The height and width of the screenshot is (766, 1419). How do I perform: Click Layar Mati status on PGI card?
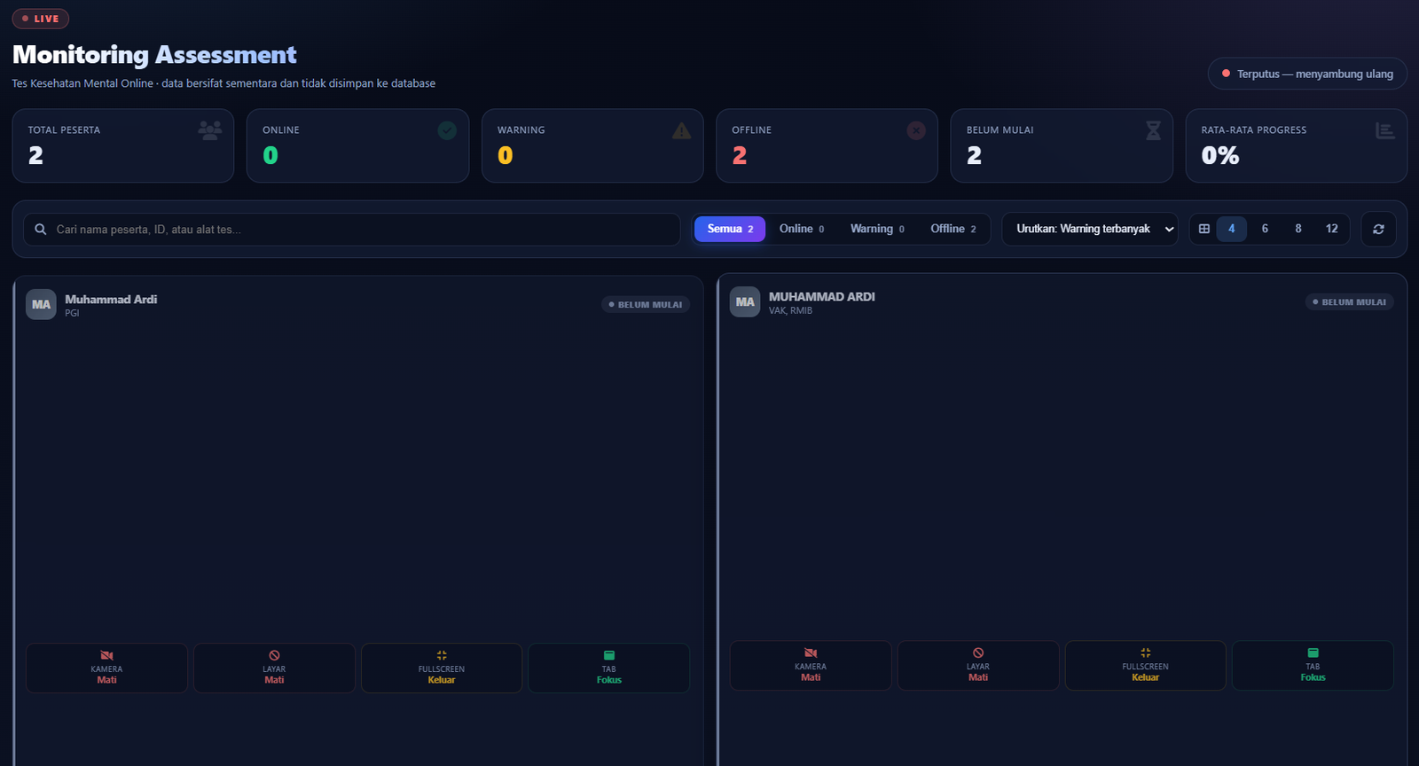274,668
